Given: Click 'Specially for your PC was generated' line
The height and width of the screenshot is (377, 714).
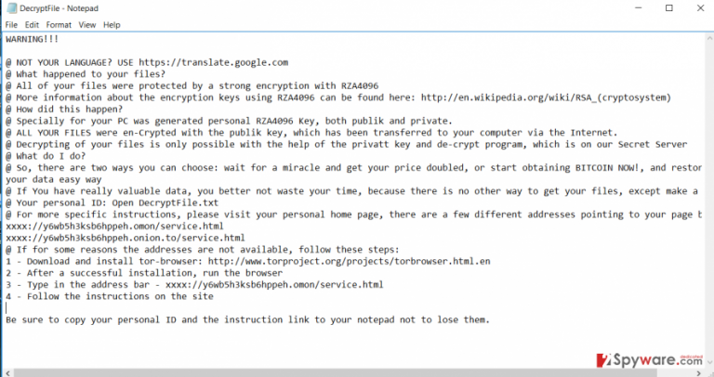Looking at the screenshot, I should coord(229,121).
